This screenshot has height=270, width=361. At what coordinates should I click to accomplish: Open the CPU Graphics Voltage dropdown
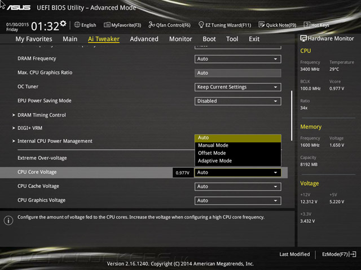pos(238,201)
